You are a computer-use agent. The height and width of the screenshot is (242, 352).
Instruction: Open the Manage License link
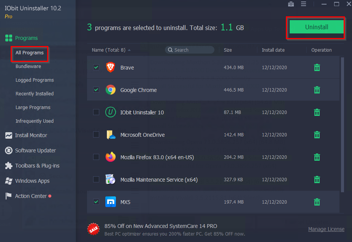tap(326, 229)
